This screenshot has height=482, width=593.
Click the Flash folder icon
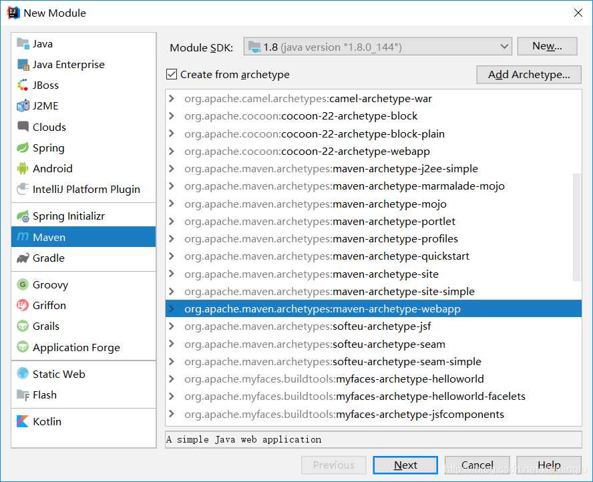coord(23,395)
